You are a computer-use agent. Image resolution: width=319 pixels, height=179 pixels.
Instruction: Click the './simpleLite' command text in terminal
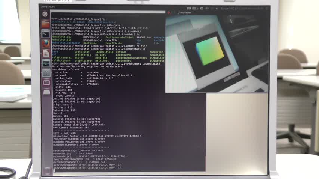(x=151, y=64)
